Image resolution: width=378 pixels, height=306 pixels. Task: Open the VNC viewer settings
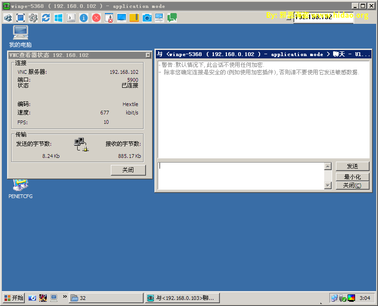(33, 17)
